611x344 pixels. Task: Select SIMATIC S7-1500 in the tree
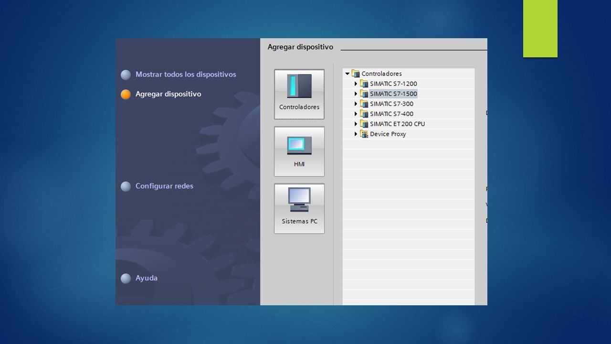[x=393, y=94]
